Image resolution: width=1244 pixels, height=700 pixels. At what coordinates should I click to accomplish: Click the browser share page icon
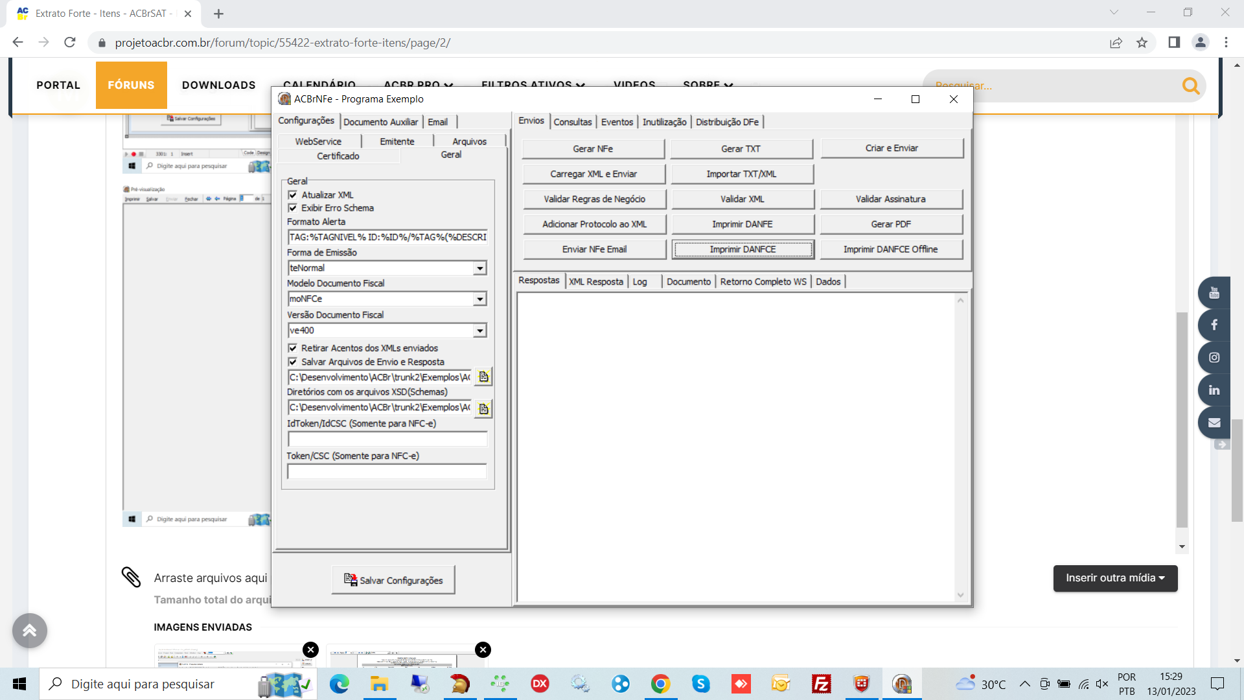pyautogui.click(x=1116, y=43)
